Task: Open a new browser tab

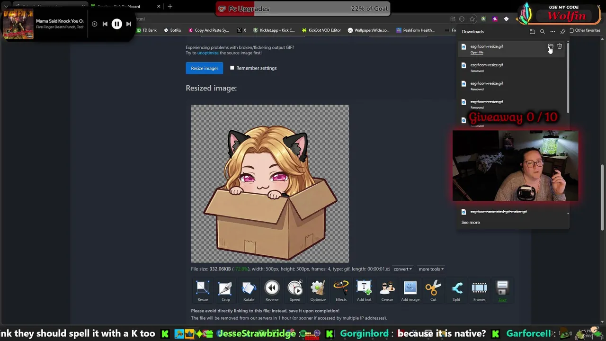Action: pyautogui.click(x=170, y=7)
